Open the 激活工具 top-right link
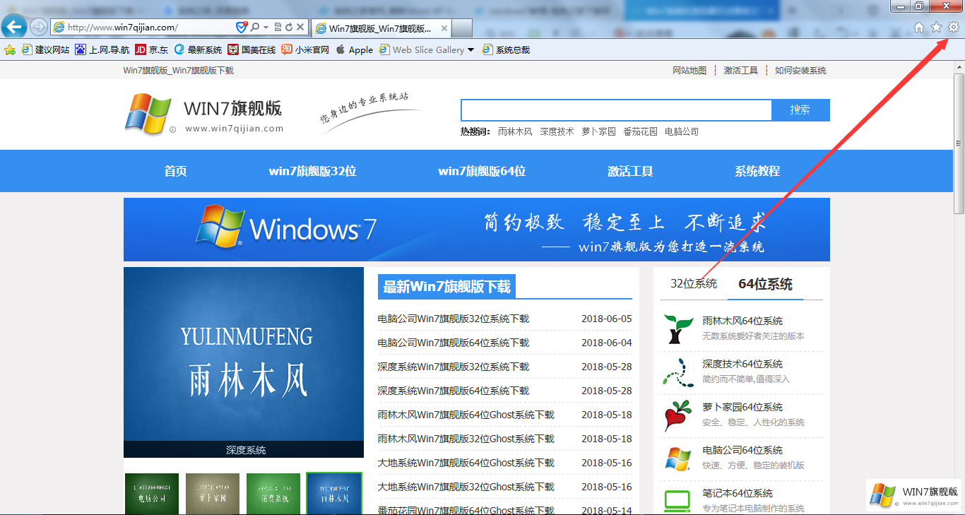Viewport: 965px width, 515px height. [x=740, y=71]
